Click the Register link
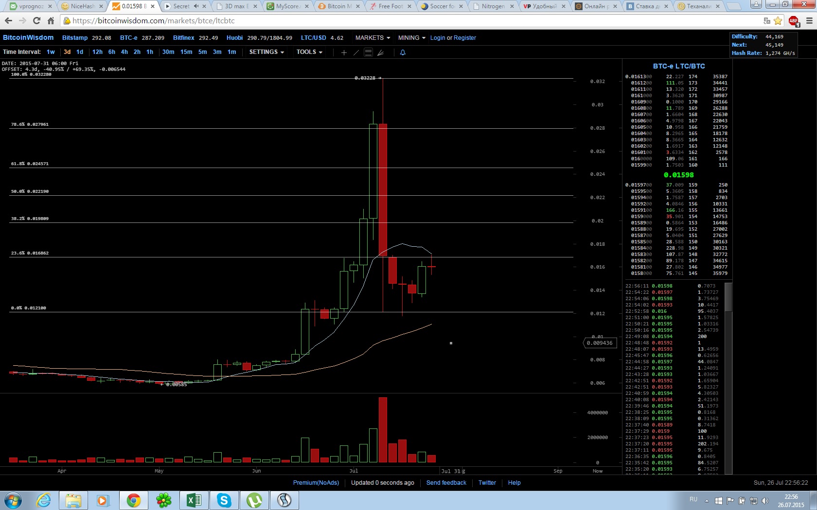This screenshot has height=510, width=817. (x=465, y=38)
